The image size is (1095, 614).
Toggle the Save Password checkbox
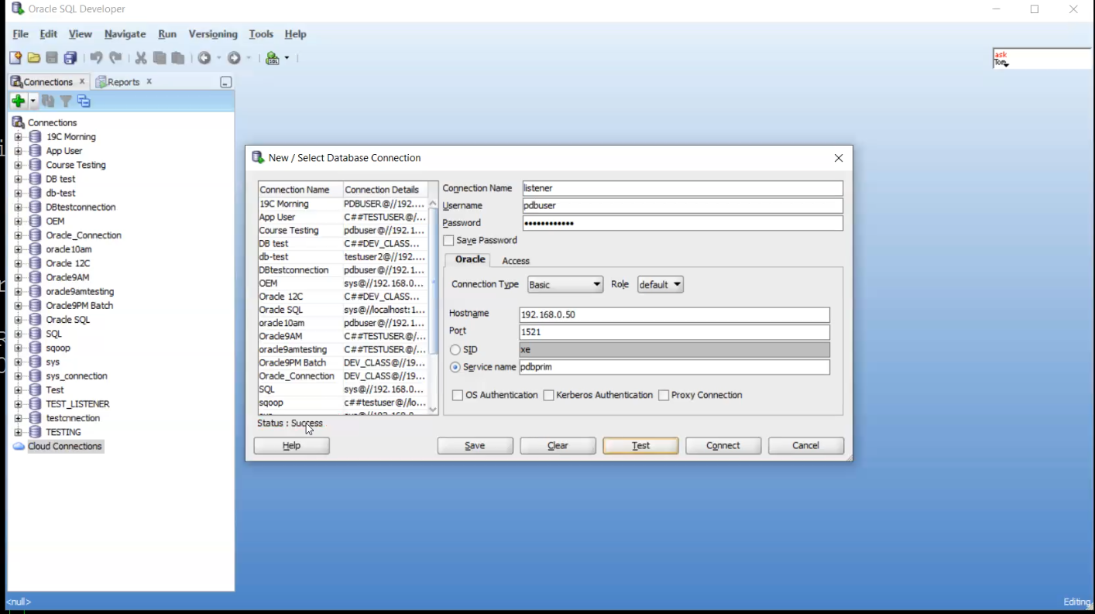[448, 241]
